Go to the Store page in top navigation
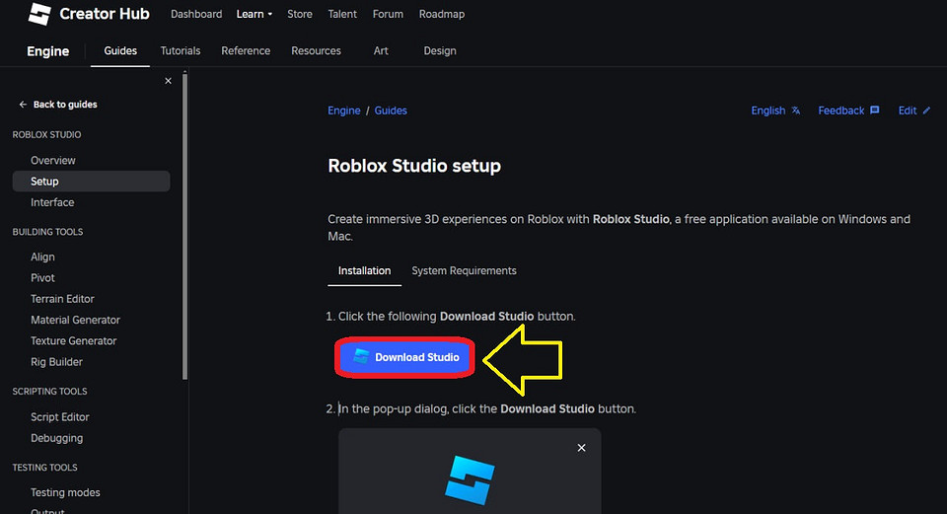The width and height of the screenshot is (947, 514). click(x=300, y=15)
